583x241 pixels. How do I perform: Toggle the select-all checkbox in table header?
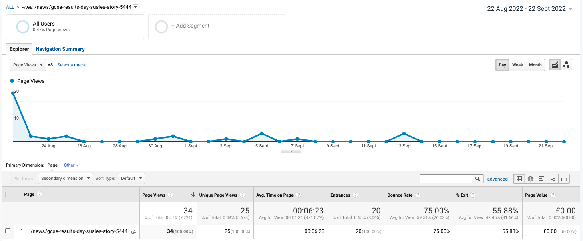click(8, 195)
